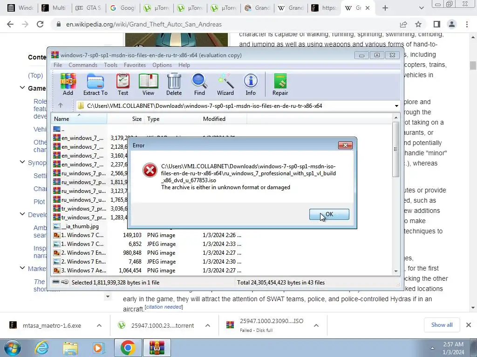Click Show all downloads
477x357 pixels.
pyautogui.click(x=442, y=325)
